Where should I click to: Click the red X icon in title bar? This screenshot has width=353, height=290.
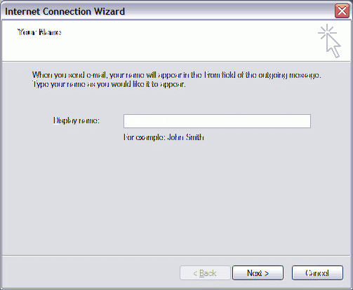(x=342, y=11)
